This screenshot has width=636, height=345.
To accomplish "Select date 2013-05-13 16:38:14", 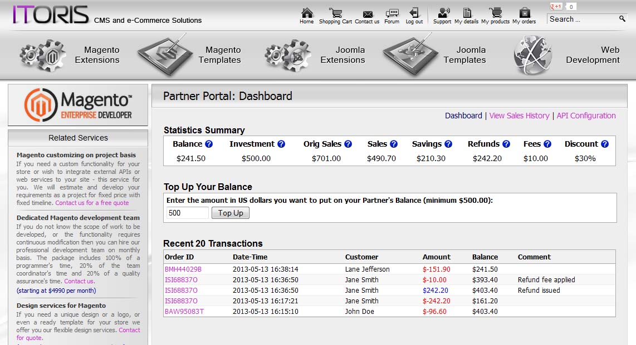I will [x=265, y=269].
